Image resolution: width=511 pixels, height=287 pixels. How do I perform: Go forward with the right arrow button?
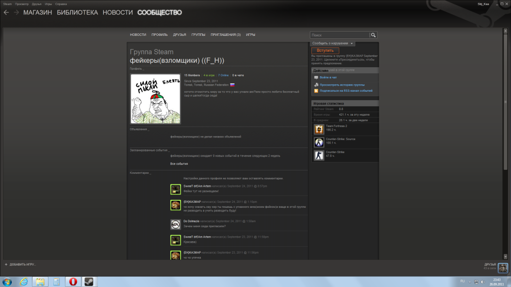[16, 12]
